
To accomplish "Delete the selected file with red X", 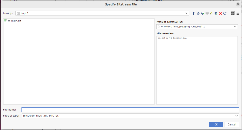I will pyautogui.click(x=220, y=13).
